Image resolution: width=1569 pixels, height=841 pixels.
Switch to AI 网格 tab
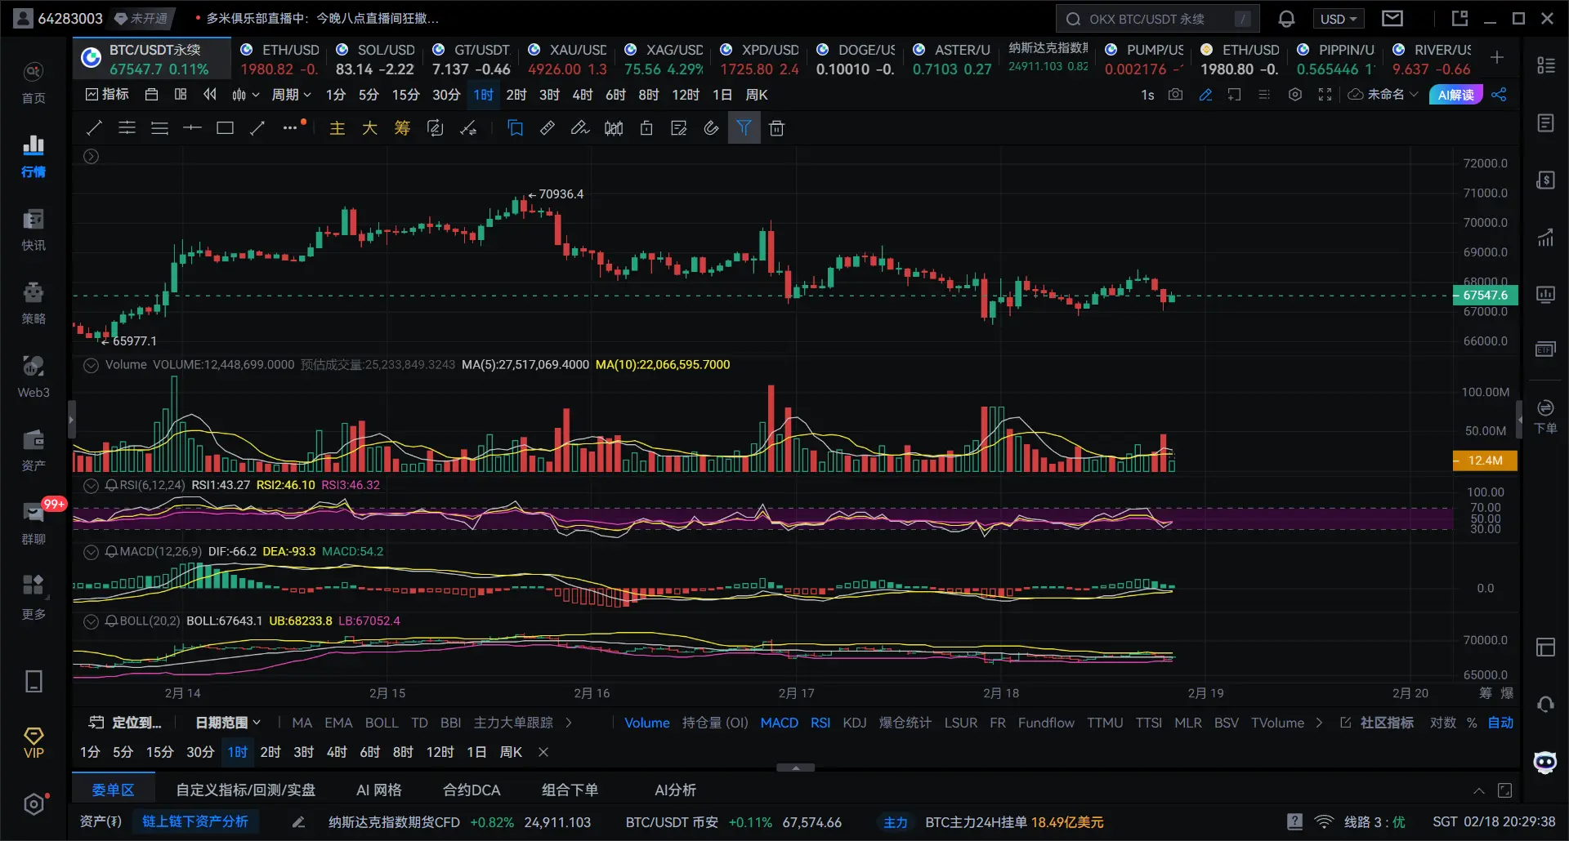coord(379,790)
